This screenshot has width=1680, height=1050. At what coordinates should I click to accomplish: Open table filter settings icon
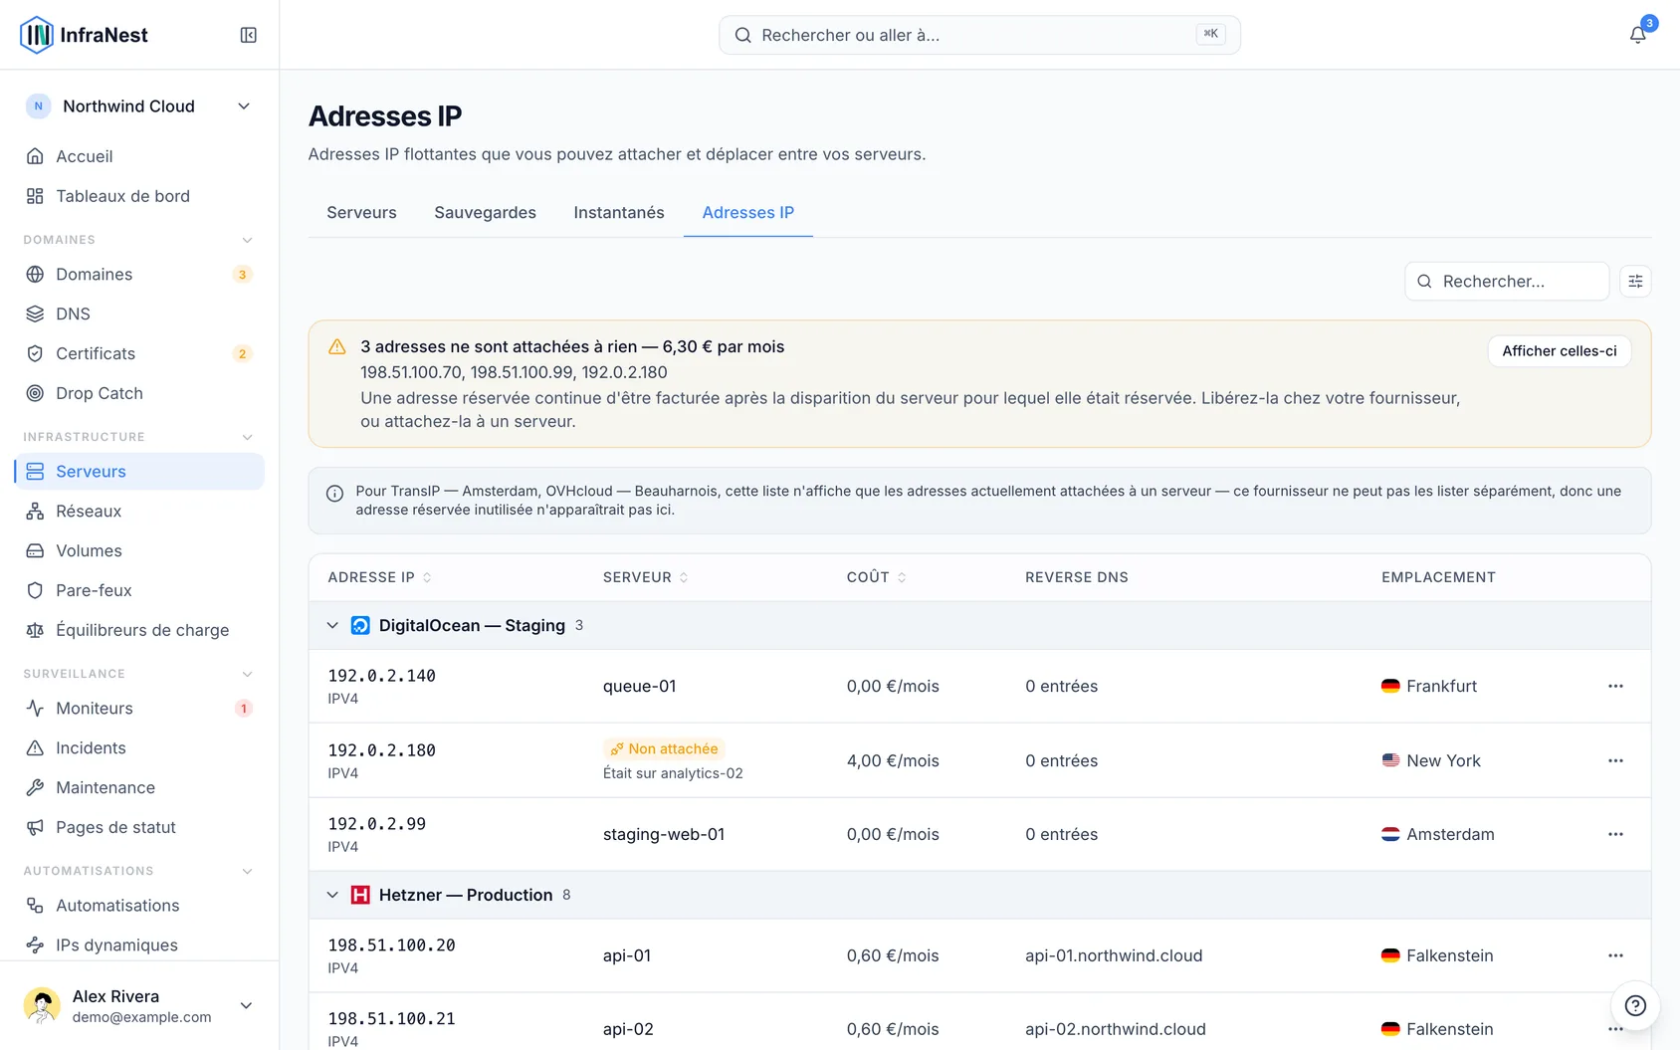(1635, 282)
